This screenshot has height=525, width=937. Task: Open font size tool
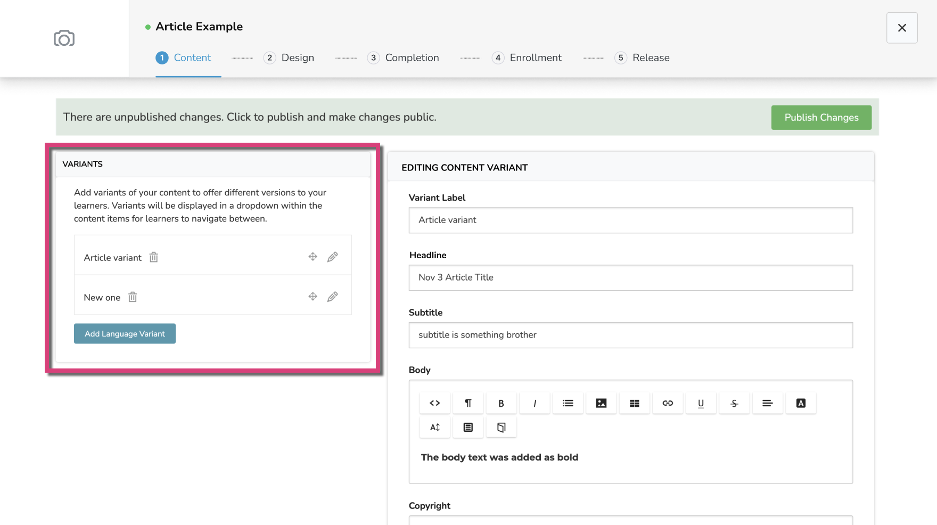pyautogui.click(x=435, y=427)
